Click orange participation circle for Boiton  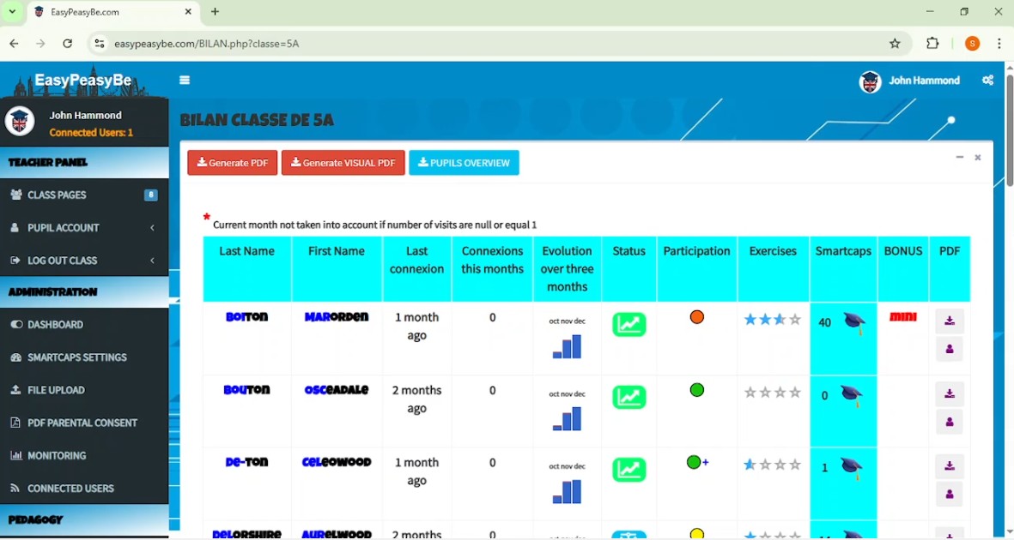(x=697, y=318)
